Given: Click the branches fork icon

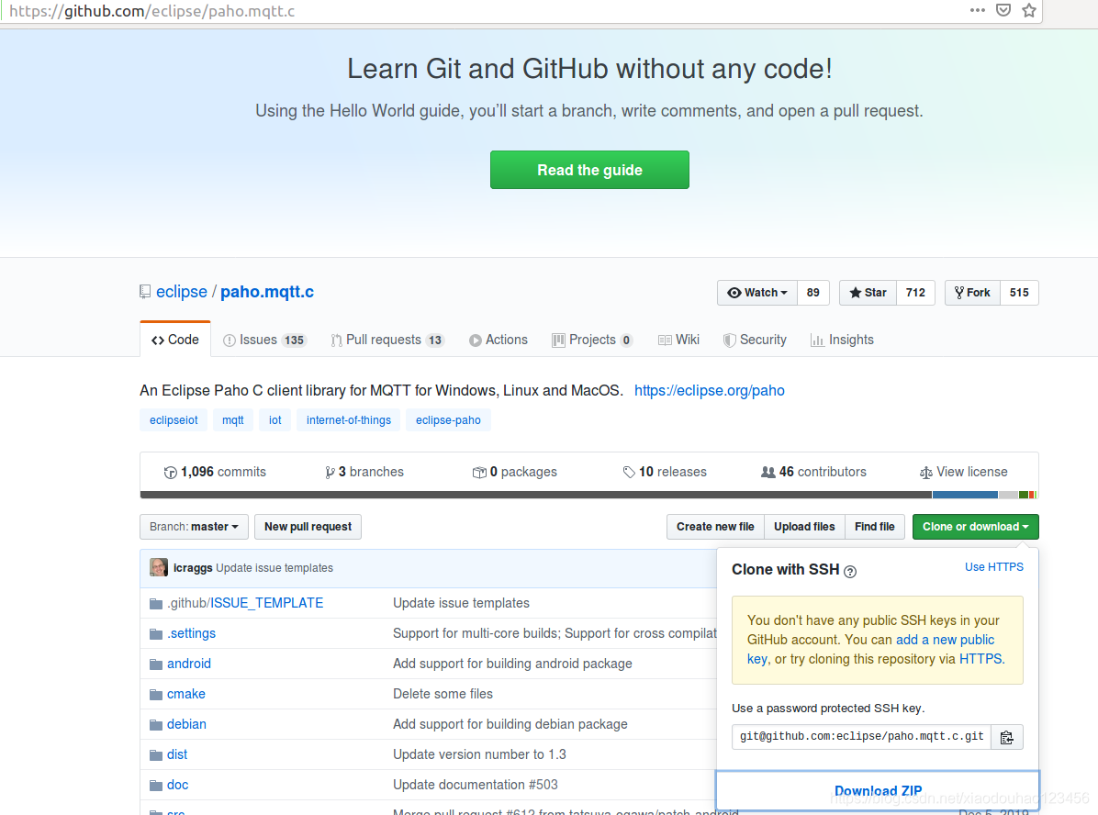Looking at the screenshot, I should pyautogui.click(x=330, y=473).
